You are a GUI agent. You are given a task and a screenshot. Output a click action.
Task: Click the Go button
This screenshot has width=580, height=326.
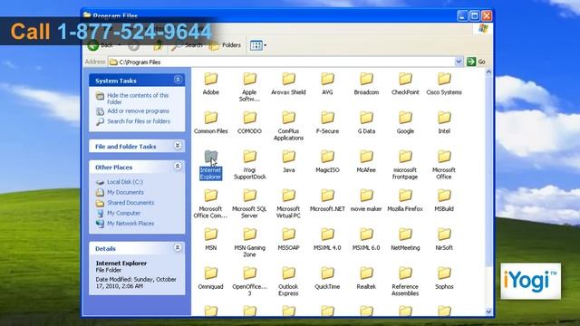pos(477,62)
